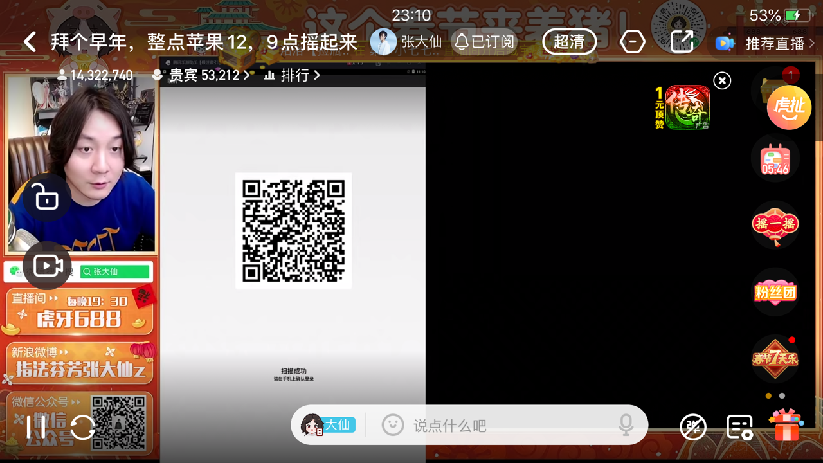Toggle the 已订阅 subscription bell
The image size is (823, 463).
tap(485, 42)
